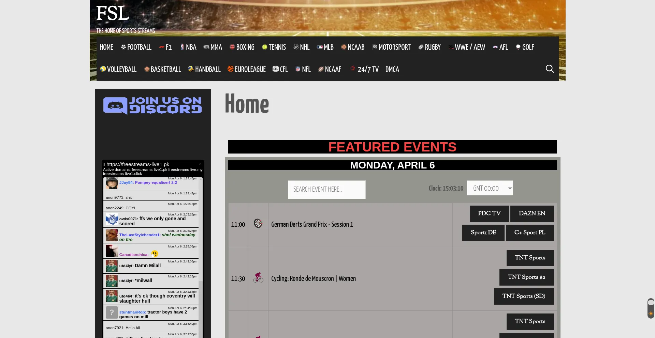
Task: Toggle the dark mode switch
Action: 651,308
